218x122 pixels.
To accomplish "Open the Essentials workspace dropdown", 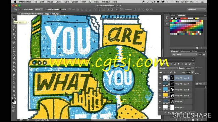I will pos(196,10).
